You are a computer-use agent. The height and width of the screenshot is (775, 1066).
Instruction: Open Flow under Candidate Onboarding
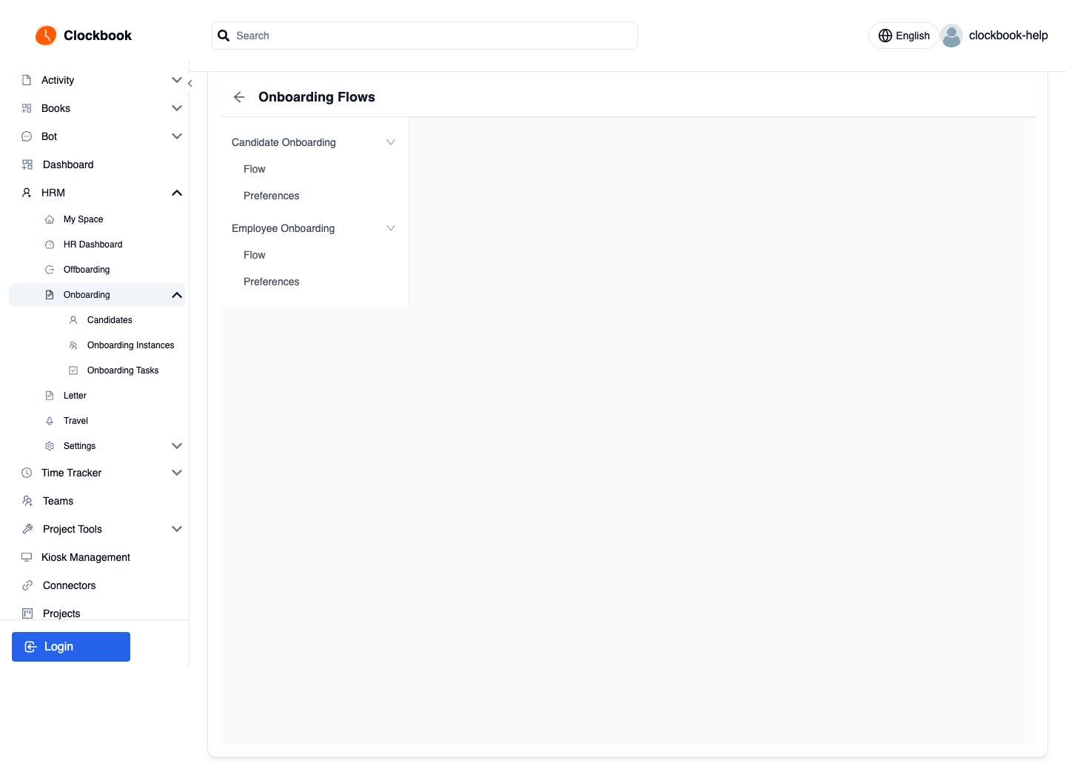point(255,169)
